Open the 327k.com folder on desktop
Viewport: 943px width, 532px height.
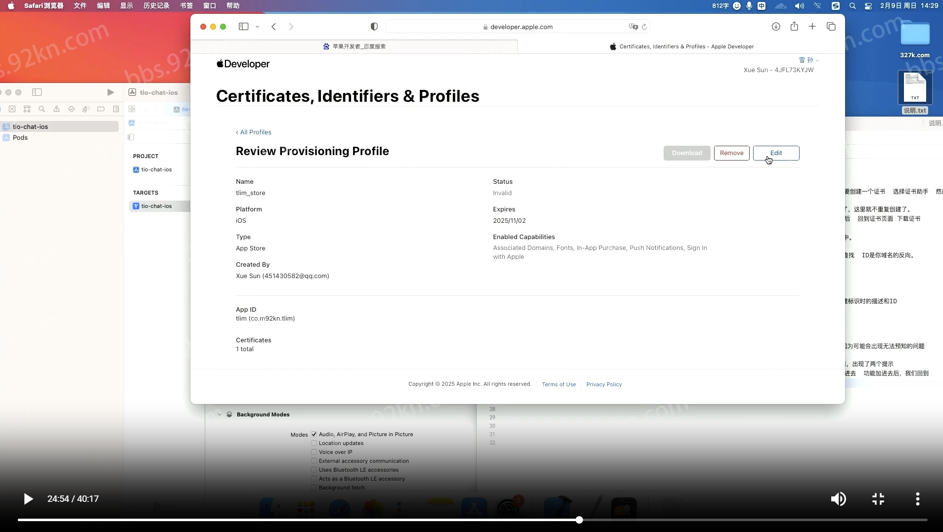(x=915, y=40)
